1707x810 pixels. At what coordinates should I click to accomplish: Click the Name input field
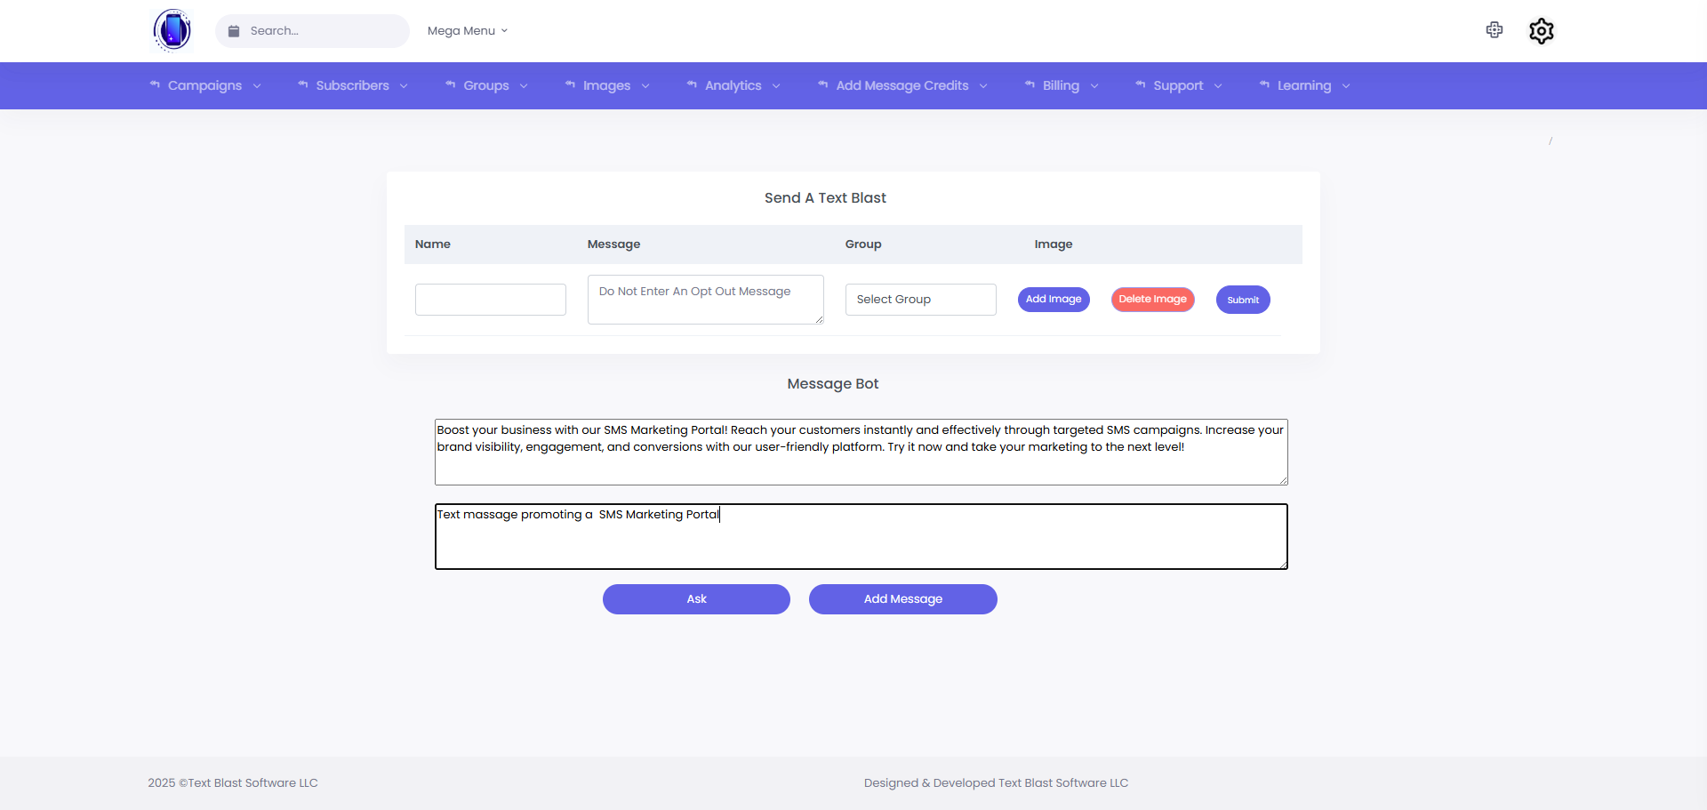tap(491, 300)
